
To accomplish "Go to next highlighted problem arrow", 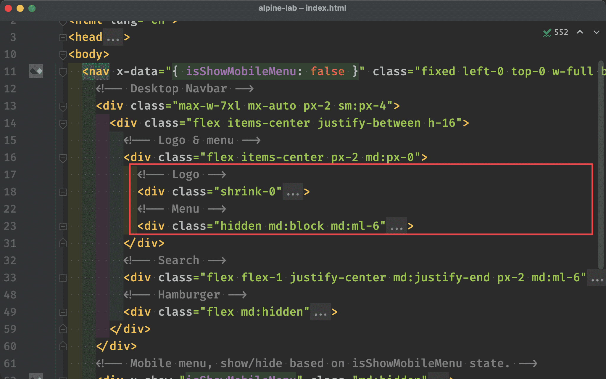I will point(597,32).
